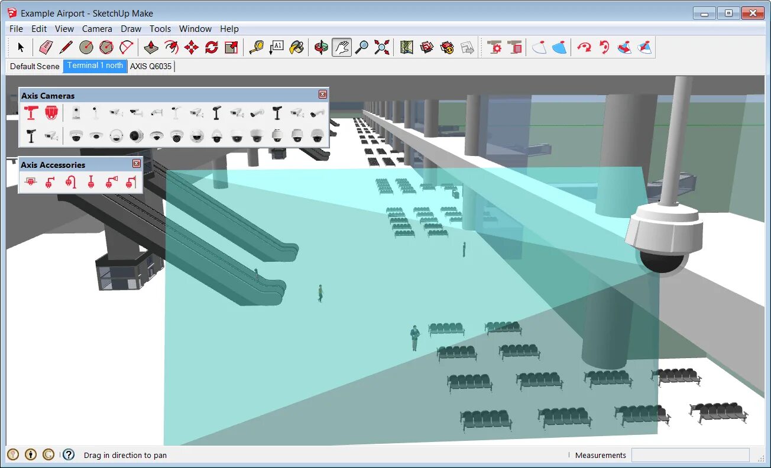The width and height of the screenshot is (771, 468).
Task: Click the cone icon with two outward arrows
Action: point(624,47)
